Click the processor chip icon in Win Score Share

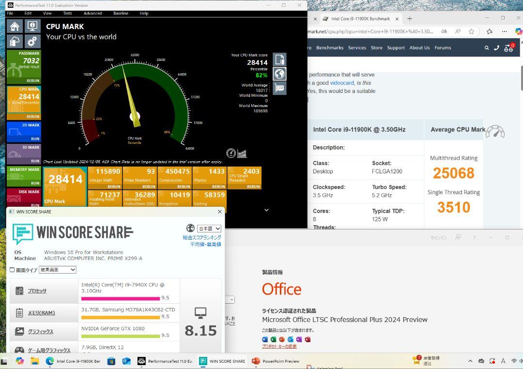click(x=19, y=291)
